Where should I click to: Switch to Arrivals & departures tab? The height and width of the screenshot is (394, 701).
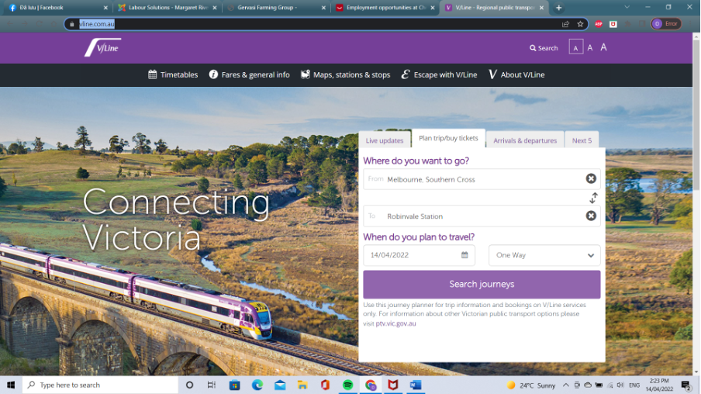click(525, 140)
